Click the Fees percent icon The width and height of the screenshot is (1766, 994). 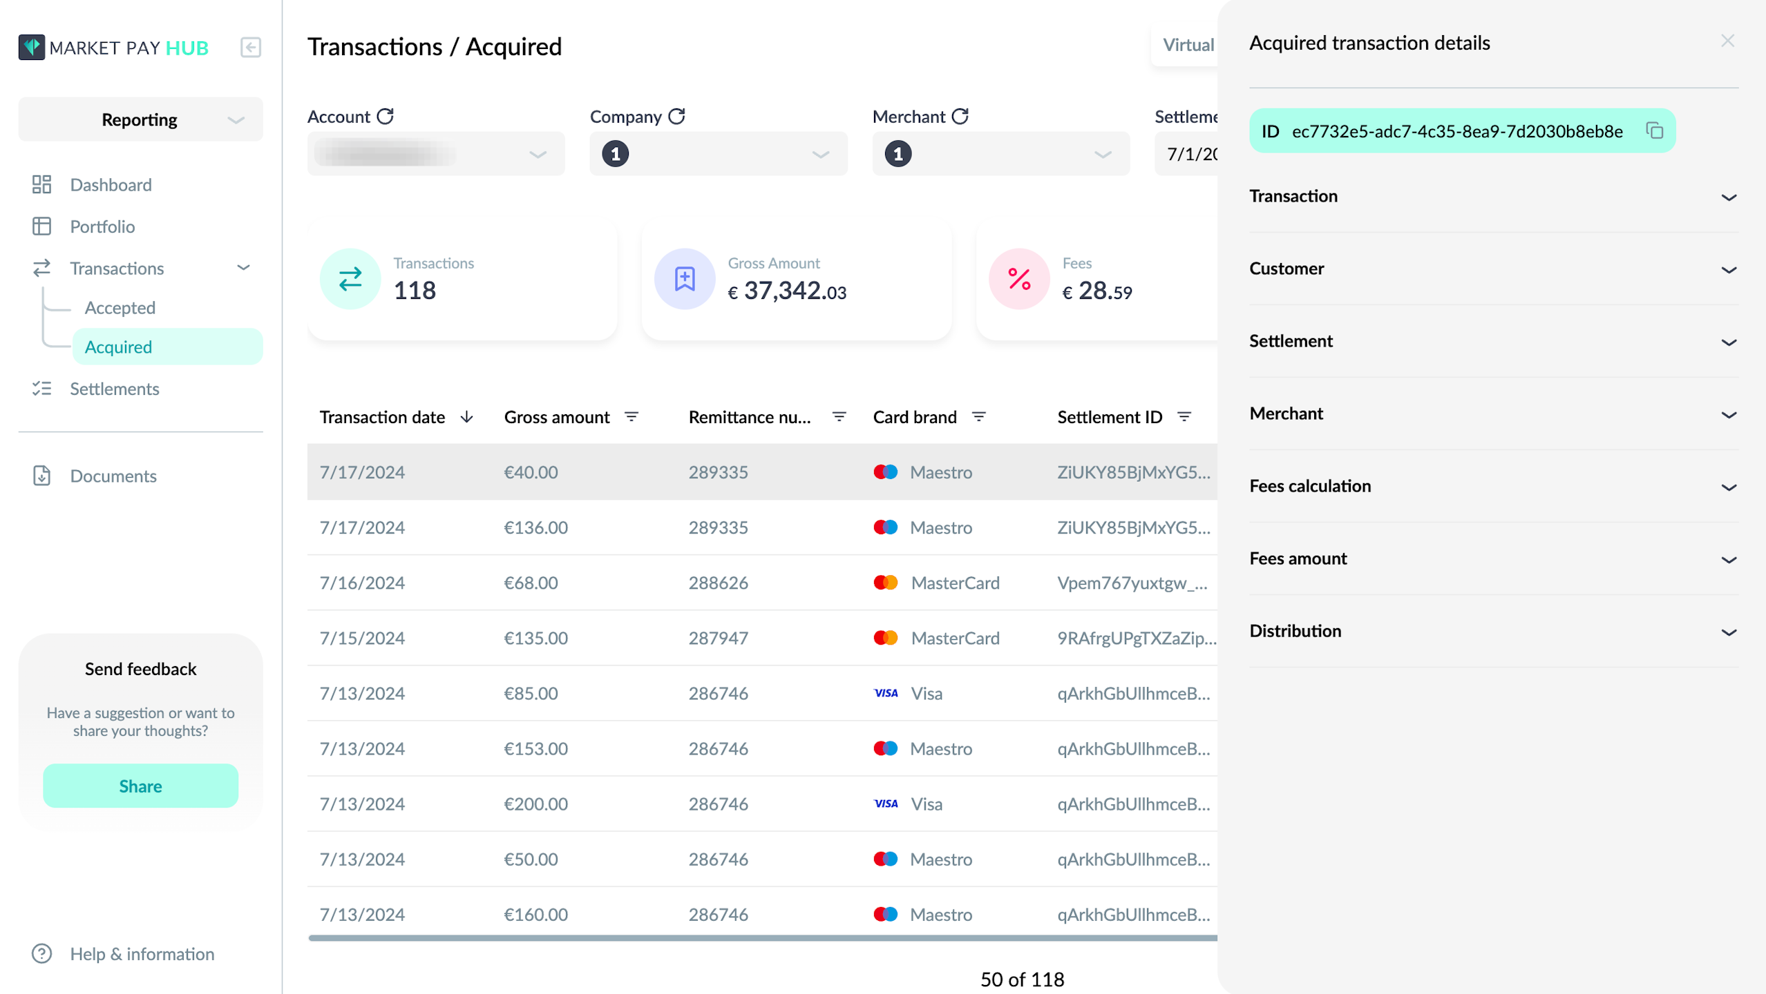click(1019, 278)
